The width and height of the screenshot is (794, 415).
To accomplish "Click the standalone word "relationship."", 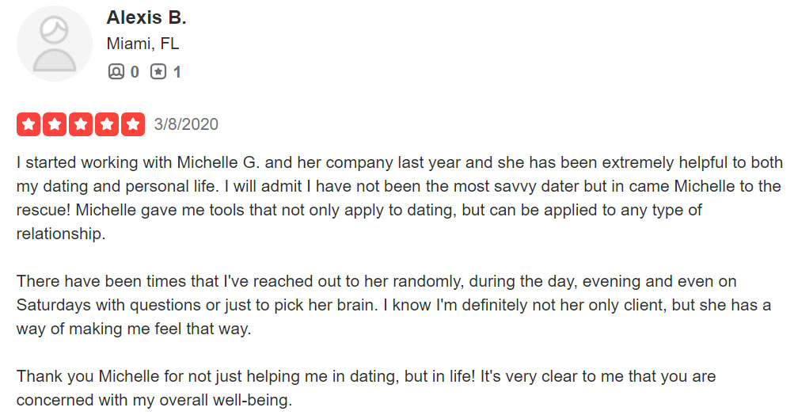I will click(61, 234).
